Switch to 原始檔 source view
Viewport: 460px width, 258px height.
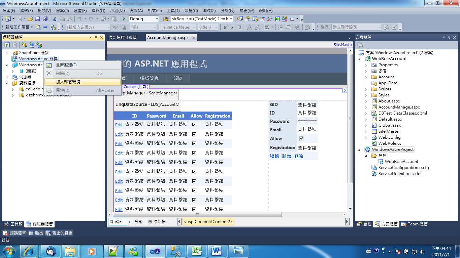coord(157,222)
